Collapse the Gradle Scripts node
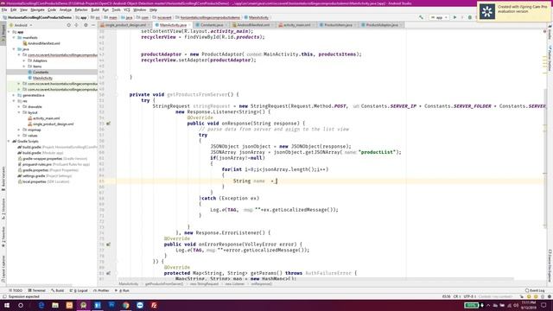Screen dimensions: 553x311 pos(10,141)
